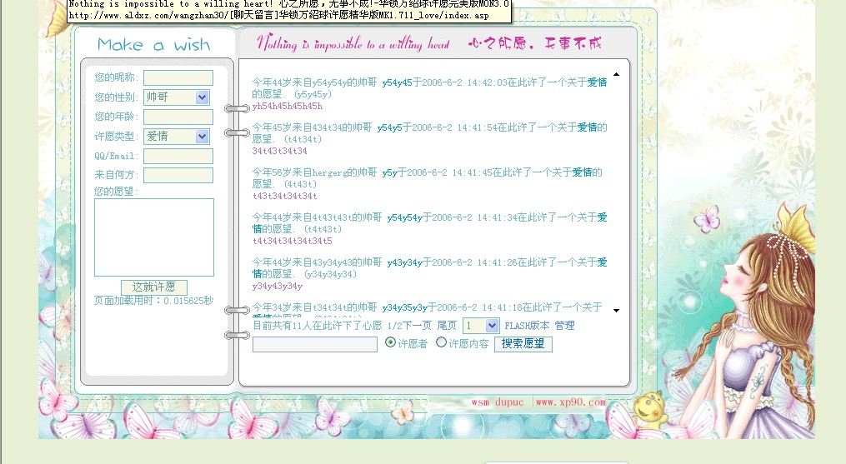Click into the 您的年龄 age field
Image resolution: width=846 pixels, height=464 pixels.
(x=178, y=117)
